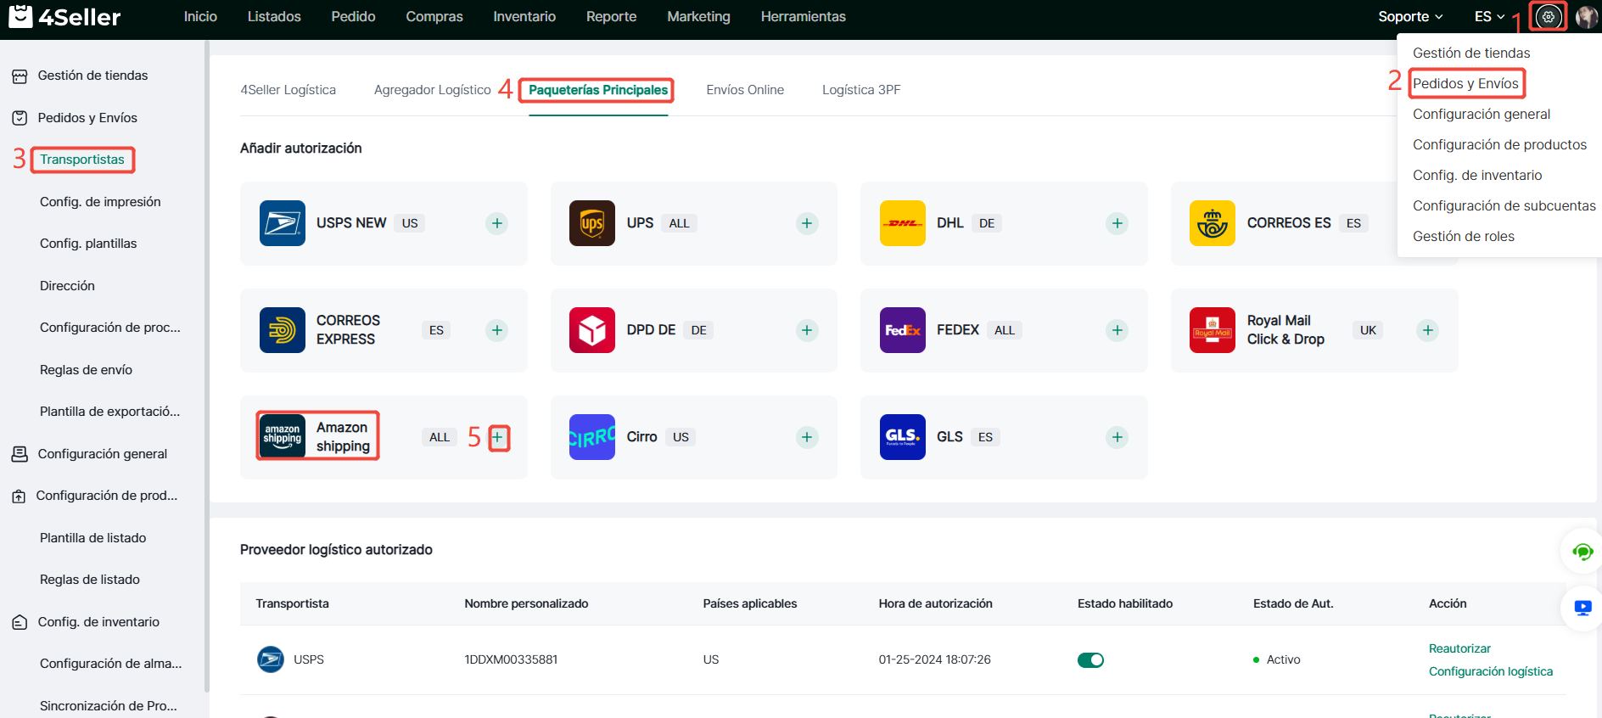The image size is (1602, 718).
Task: Open the Reporte menu
Action: [611, 17]
